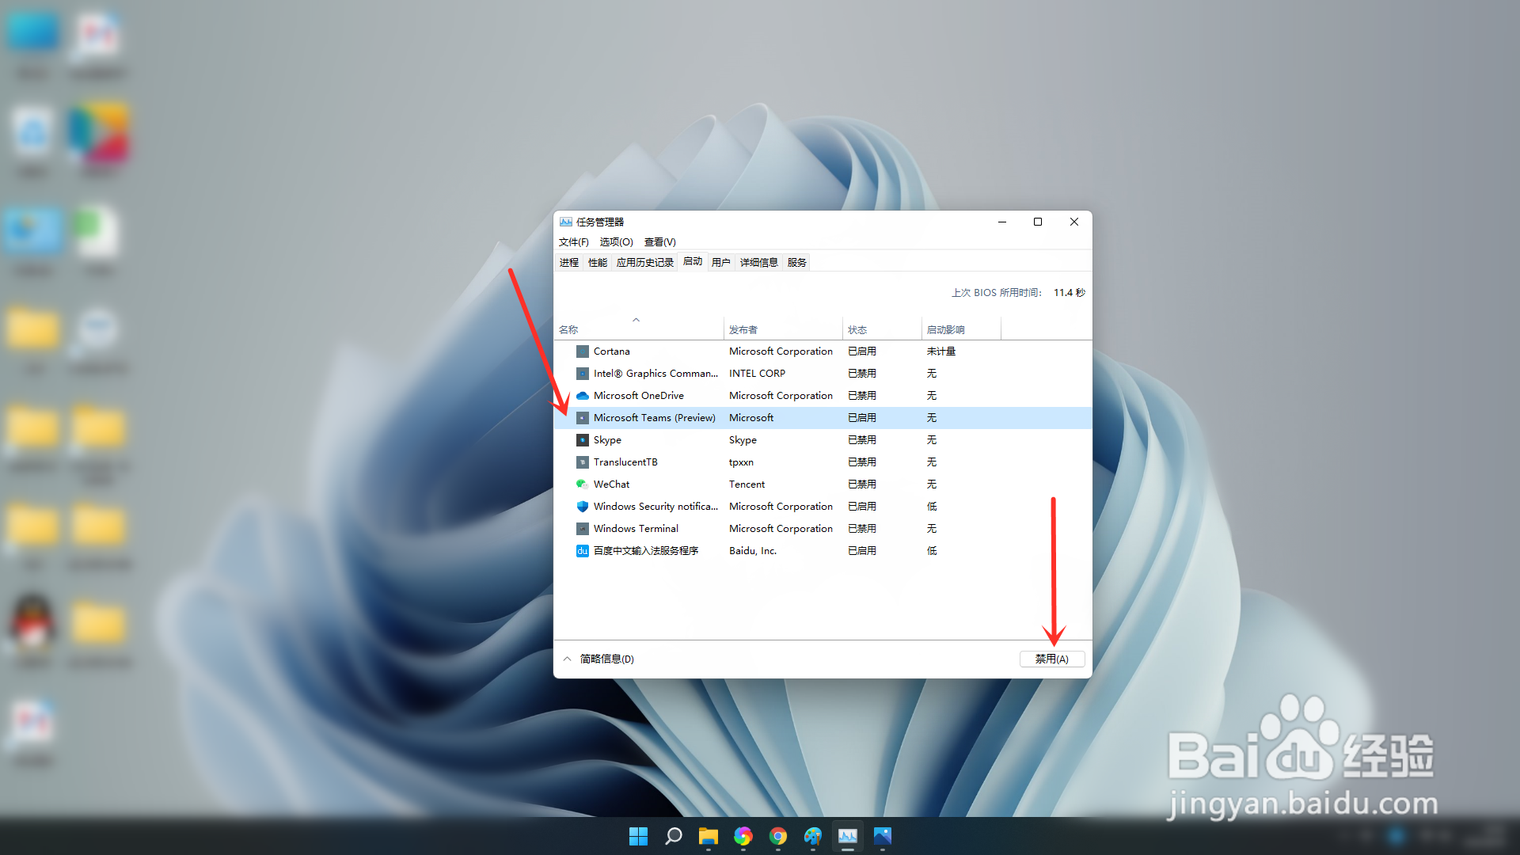
Task: Click the BIOS time value 11.4 秒
Action: [1069, 293]
